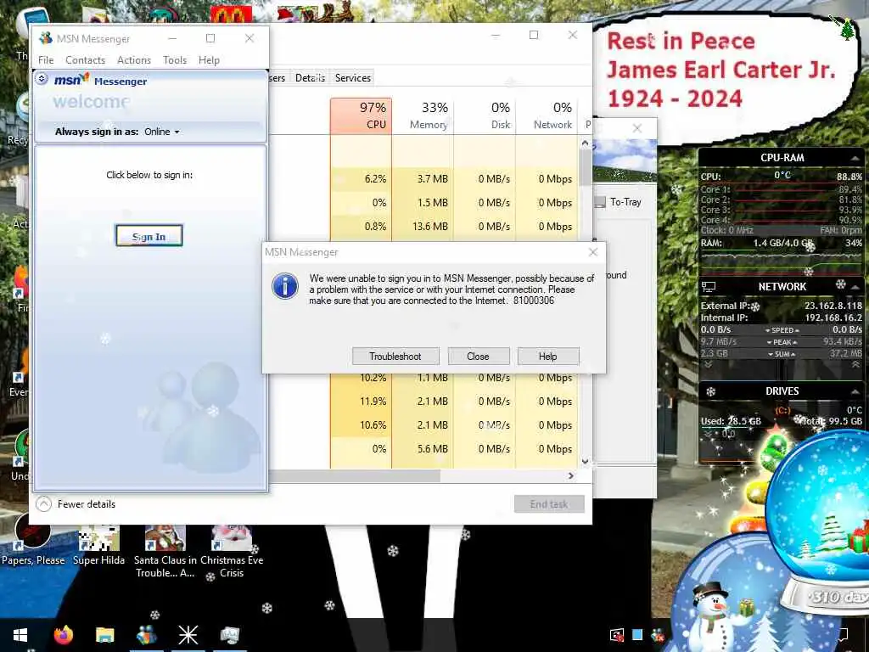Image resolution: width=869 pixels, height=652 pixels.
Task: Click End task in Task Manager
Action: pyautogui.click(x=549, y=504)
